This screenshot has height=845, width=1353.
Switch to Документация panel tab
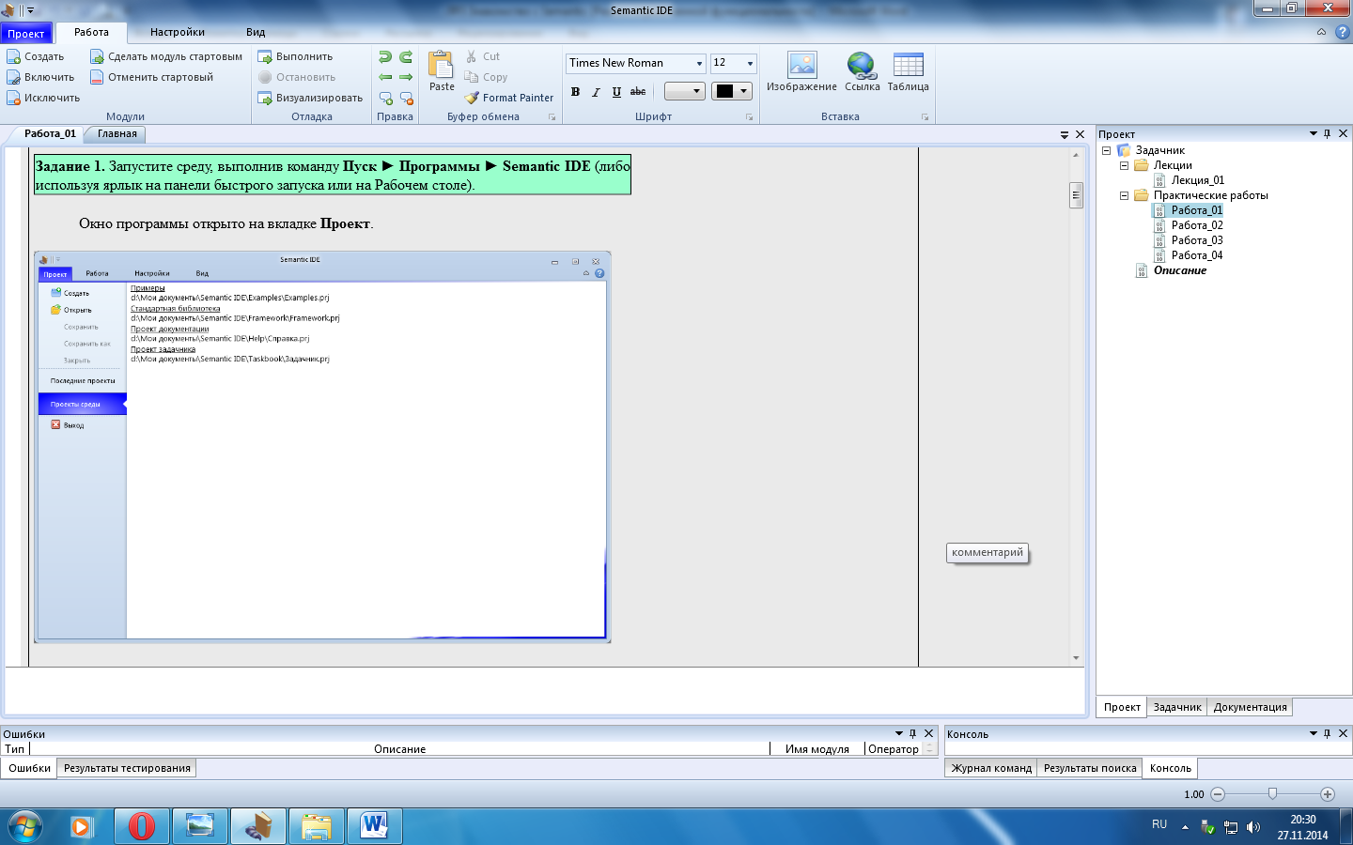1250,707
